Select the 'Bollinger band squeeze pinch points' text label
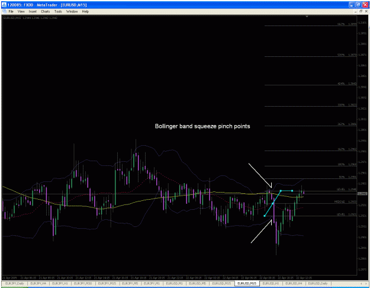 (202, 126)
